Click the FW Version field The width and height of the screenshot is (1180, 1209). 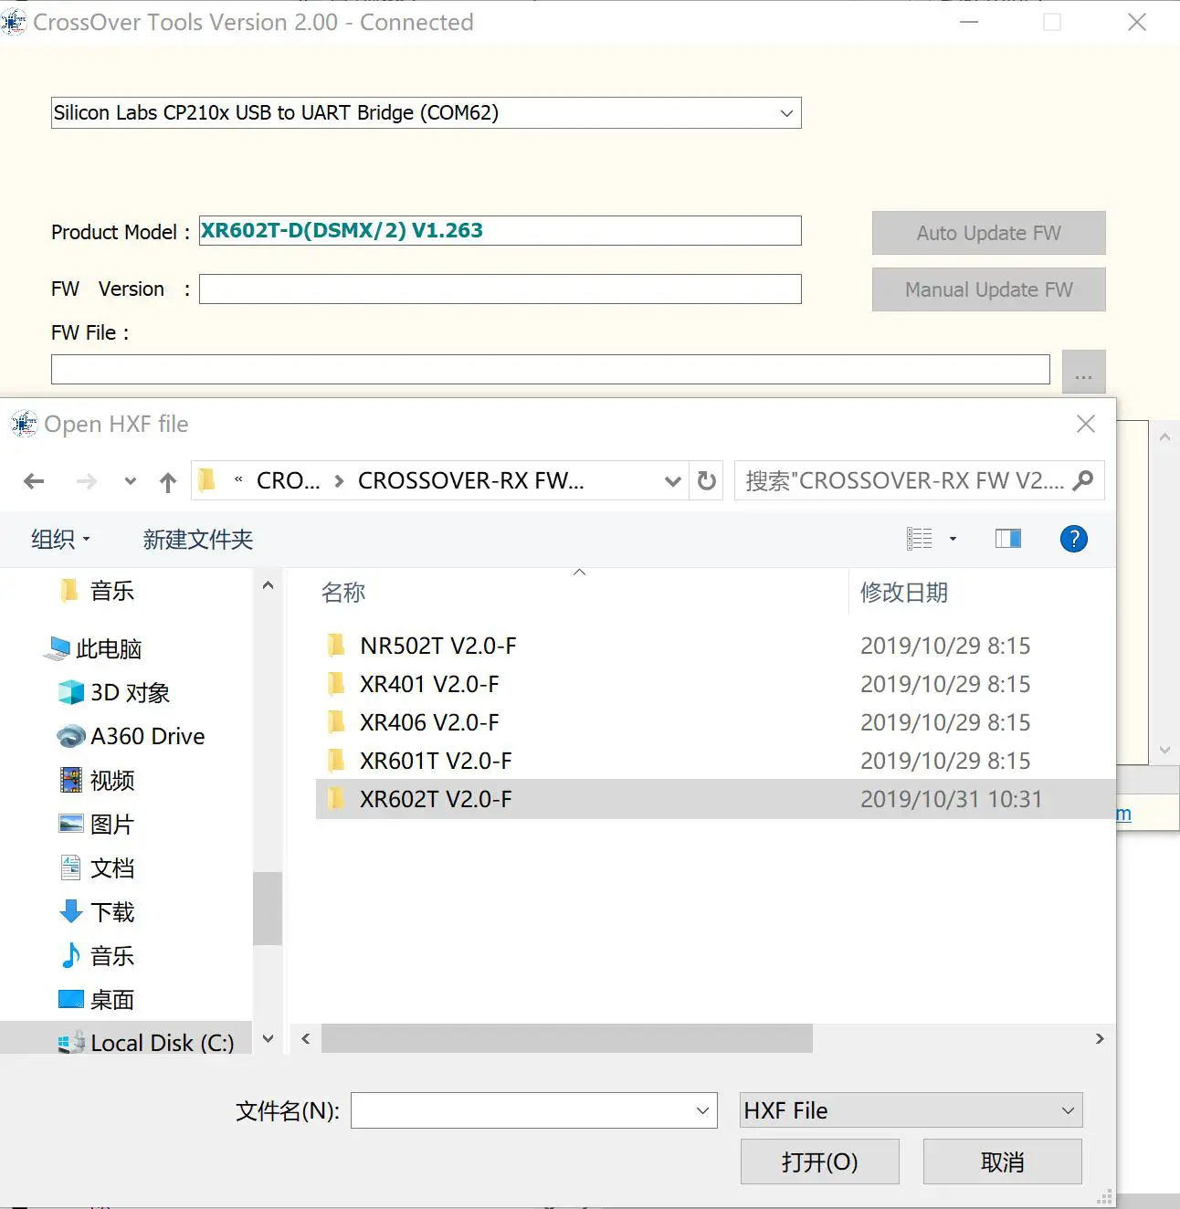point(500,289)
